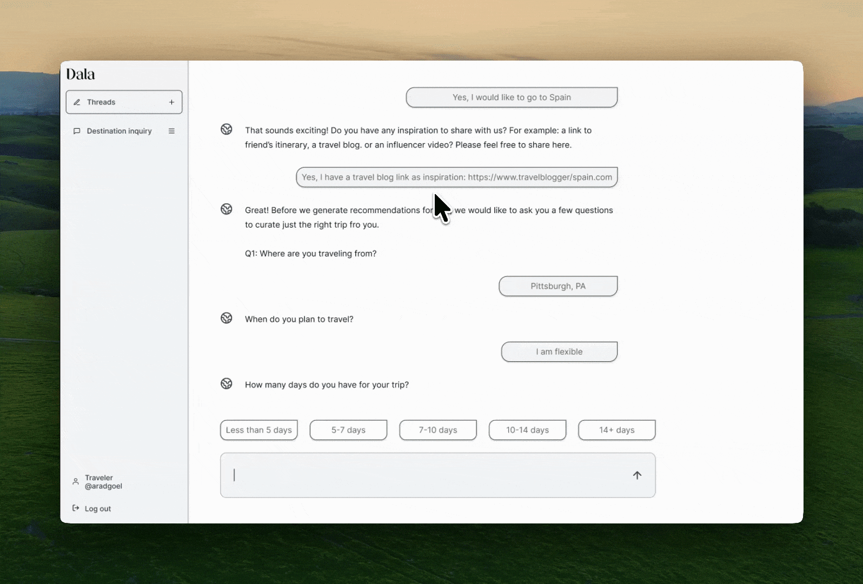The image size is (863, 584).
Task: Click the Log out link
Action: coord(98,509)
